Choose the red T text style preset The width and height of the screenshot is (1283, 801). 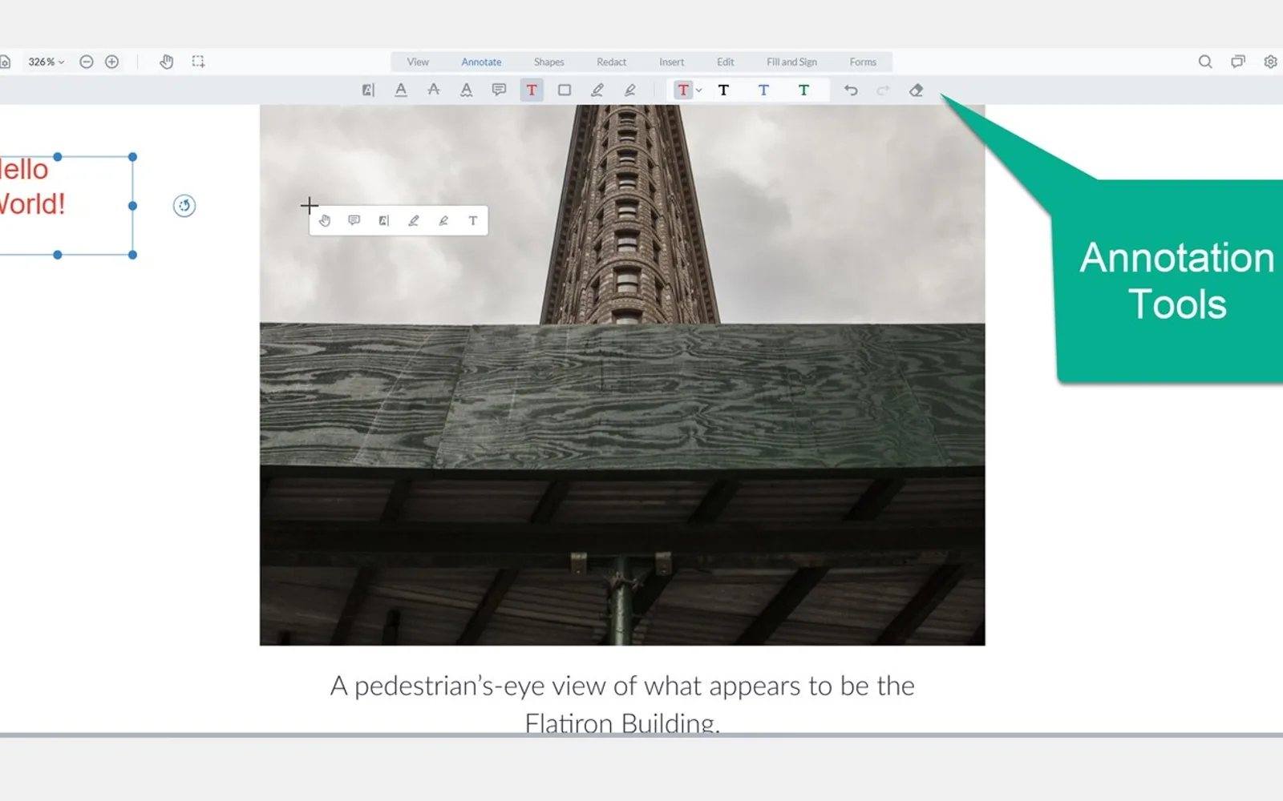[682, 91]
